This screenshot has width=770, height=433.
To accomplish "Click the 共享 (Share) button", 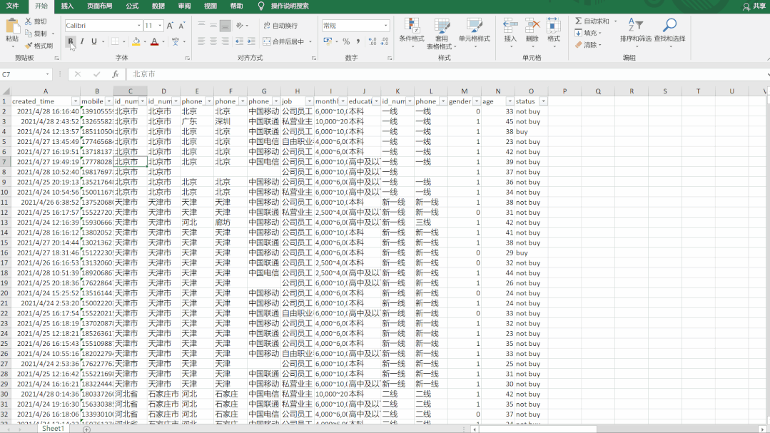I will click(754, 6).
